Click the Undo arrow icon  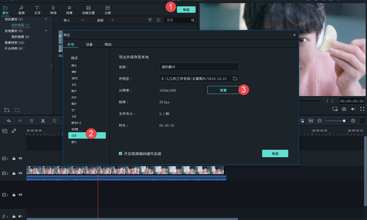pos(9,121)
